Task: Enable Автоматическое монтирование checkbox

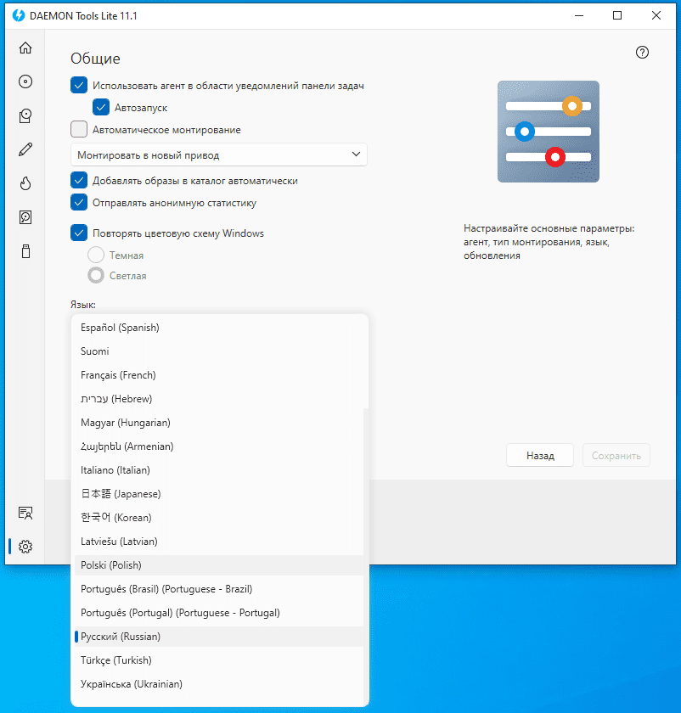Action: tap(79, 129)
